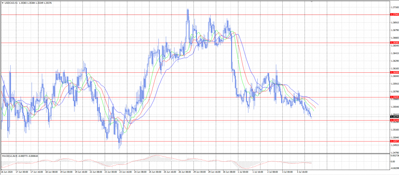Click the chart shift triangle marker at top
The width and height of the screenshot is (399, 175).
[312, 2]
